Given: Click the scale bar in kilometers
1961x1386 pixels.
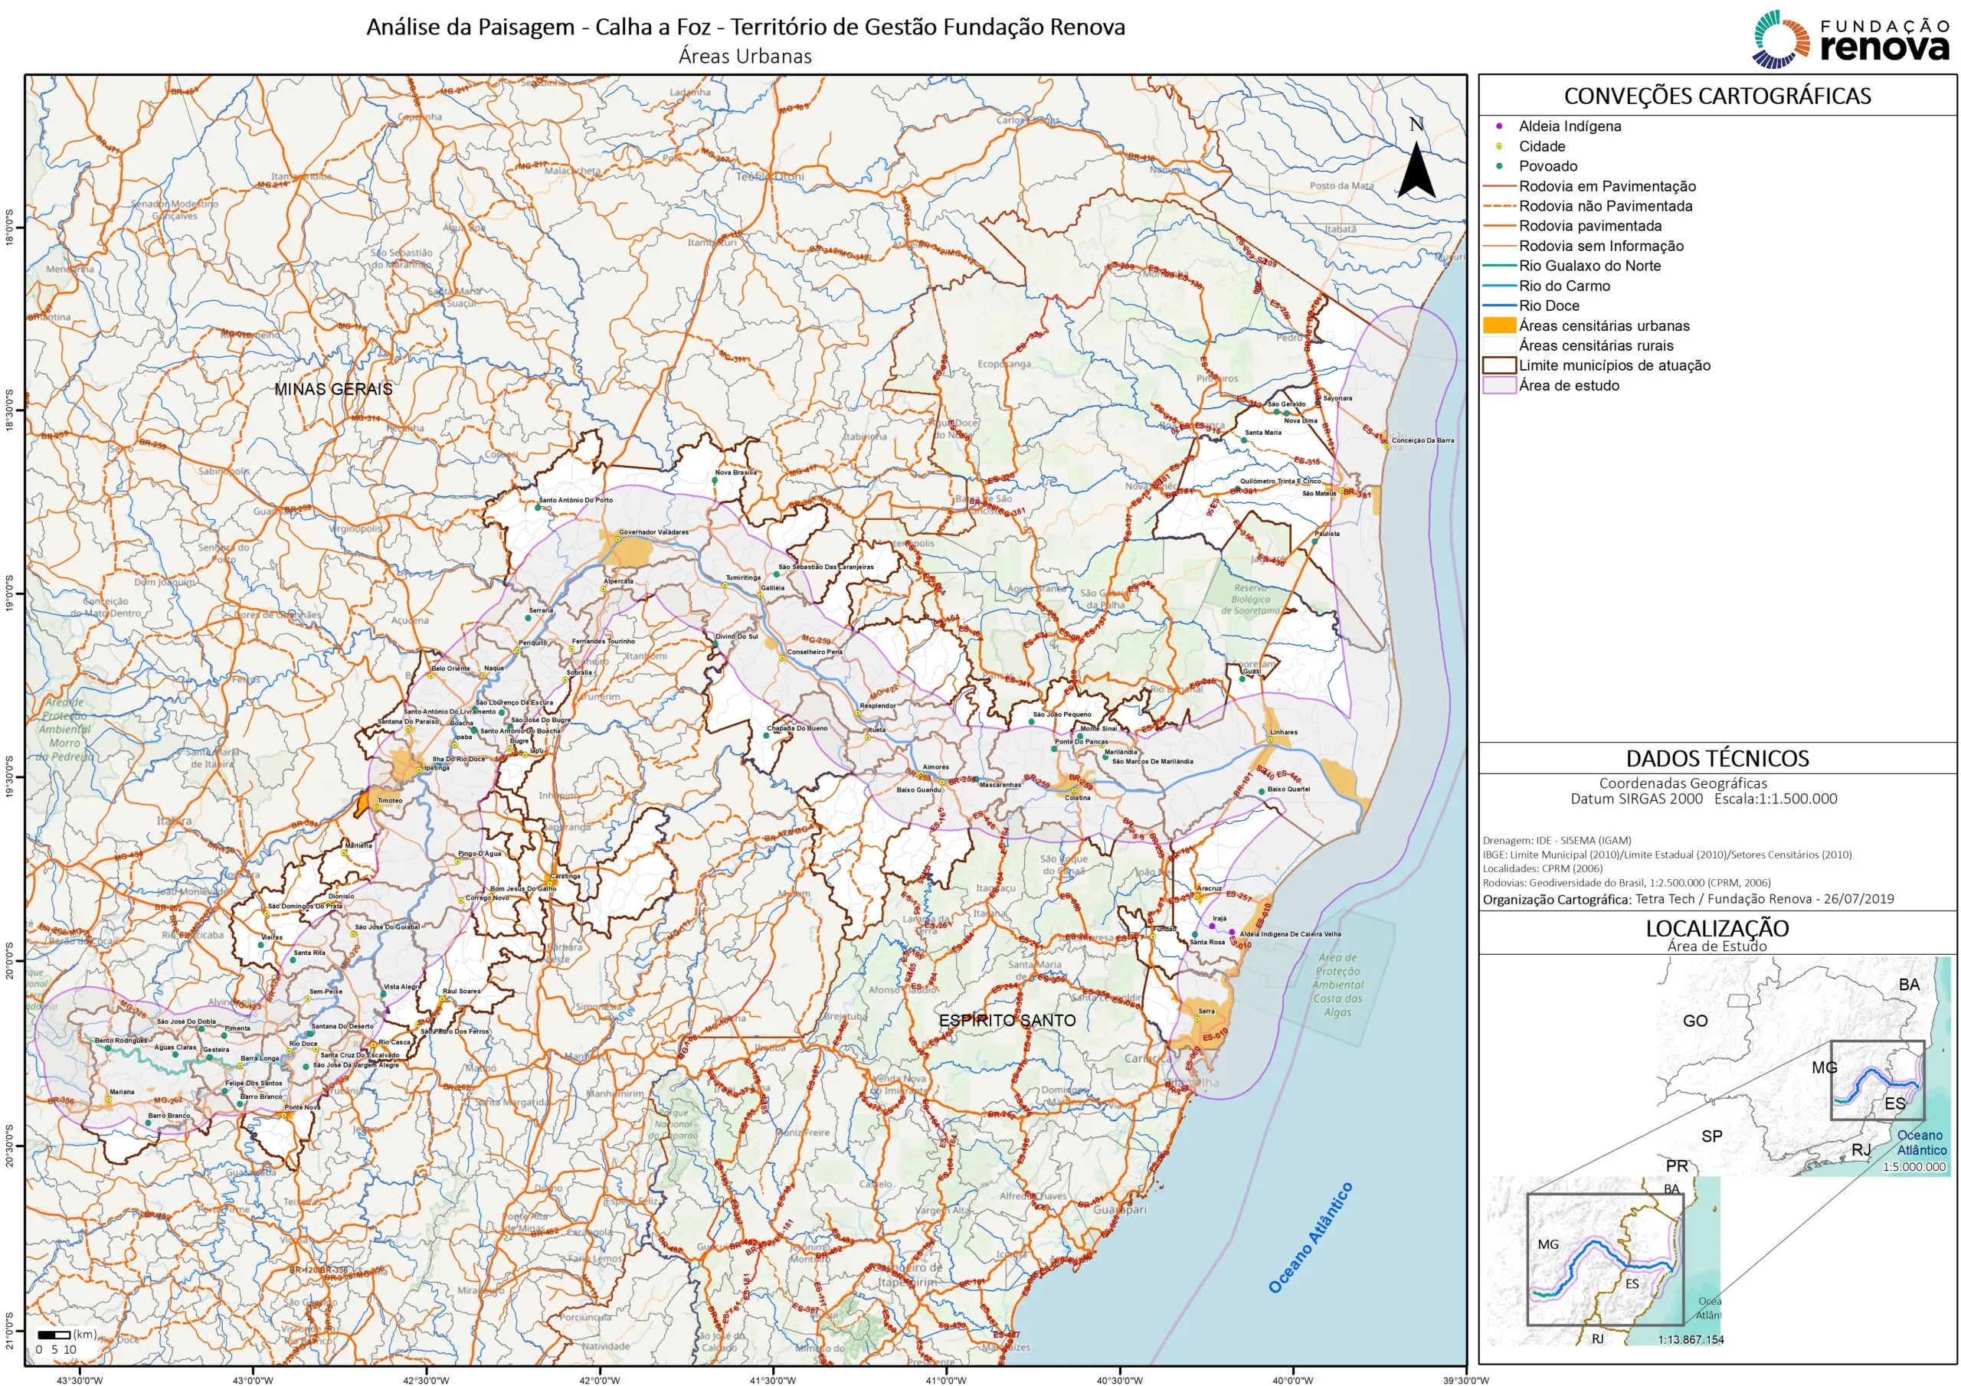Looking at the screenshot, I should pyautogui.click(x=54, y=1335).
